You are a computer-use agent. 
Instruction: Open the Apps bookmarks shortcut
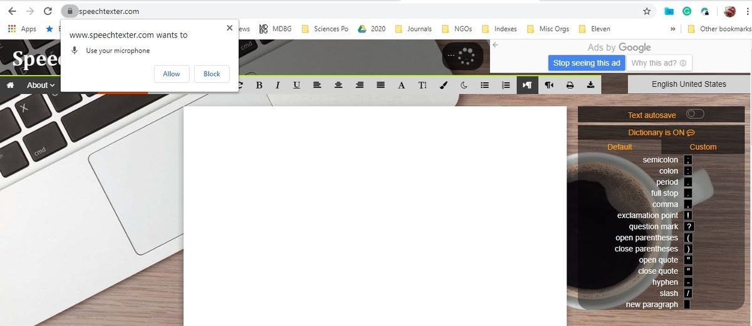coord(22,29)
